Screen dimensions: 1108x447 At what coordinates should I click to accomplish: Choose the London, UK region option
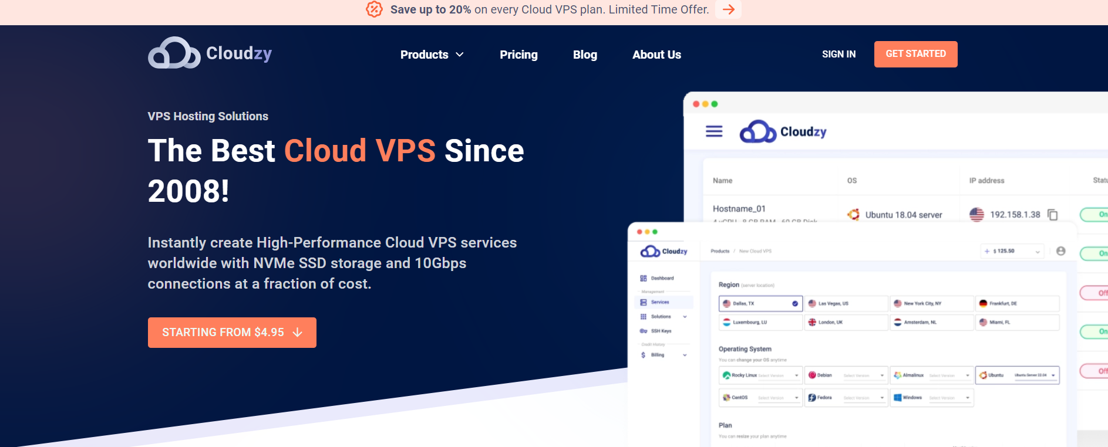click(846, 322)
